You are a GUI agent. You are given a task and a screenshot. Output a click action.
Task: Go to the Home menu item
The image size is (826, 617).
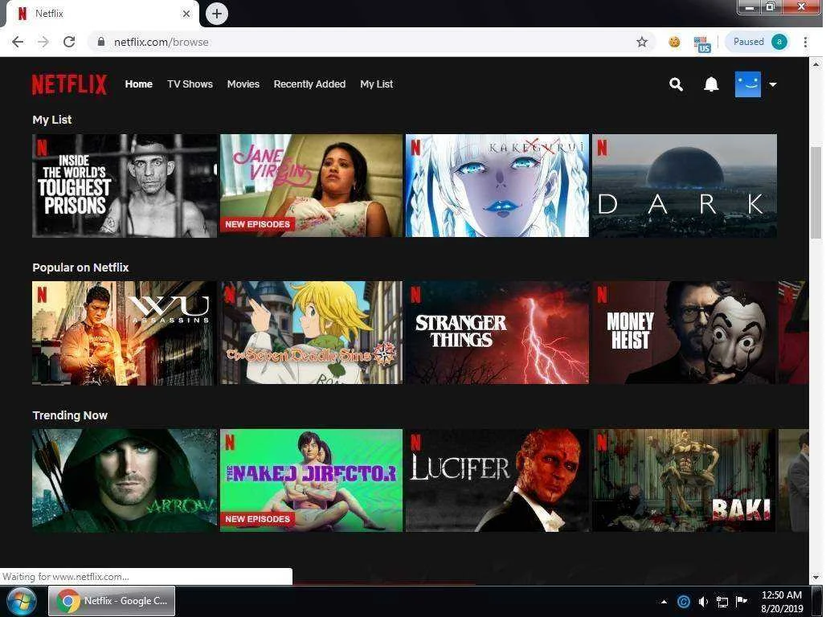click(138, 84)
